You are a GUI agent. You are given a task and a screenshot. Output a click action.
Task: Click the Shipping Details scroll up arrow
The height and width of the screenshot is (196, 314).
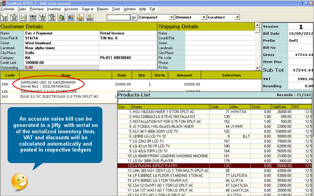coord(258,25)
